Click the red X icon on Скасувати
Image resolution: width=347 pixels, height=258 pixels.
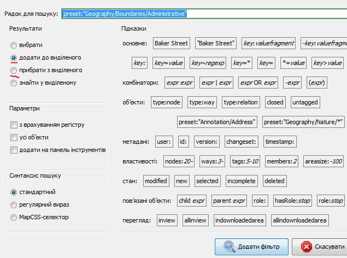coord(307,247)
